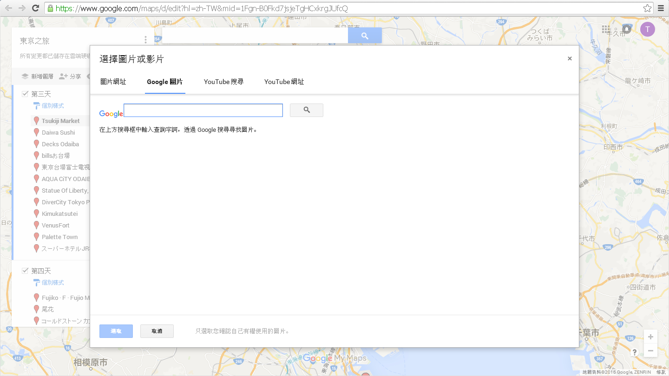Click the pin icon beside 尾花
The width and height of the screenshot is (669, 376).
point(36,309)
